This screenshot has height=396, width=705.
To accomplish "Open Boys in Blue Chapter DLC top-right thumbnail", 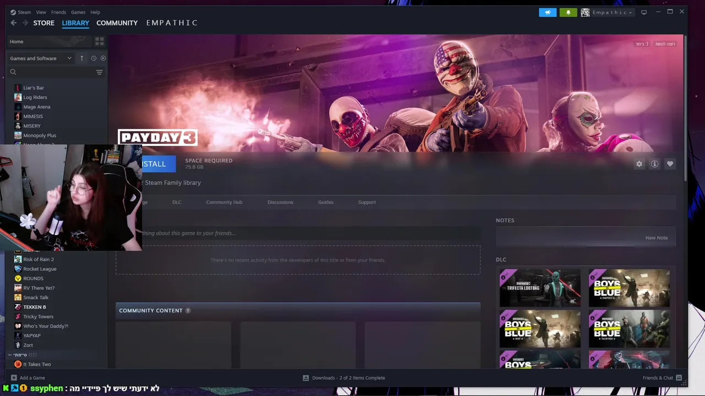I will [629, 288].
